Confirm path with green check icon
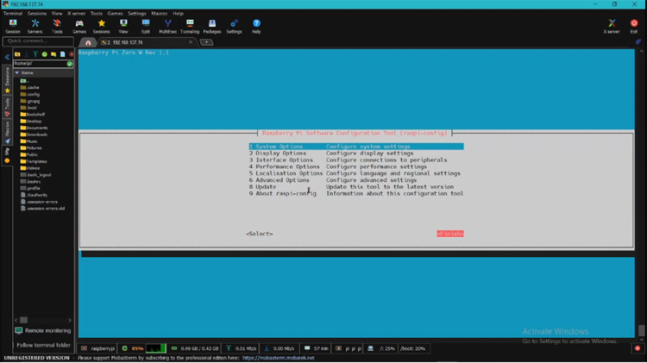Image resolution: width=647 pixels, height=363 pixels. [70, 64]
